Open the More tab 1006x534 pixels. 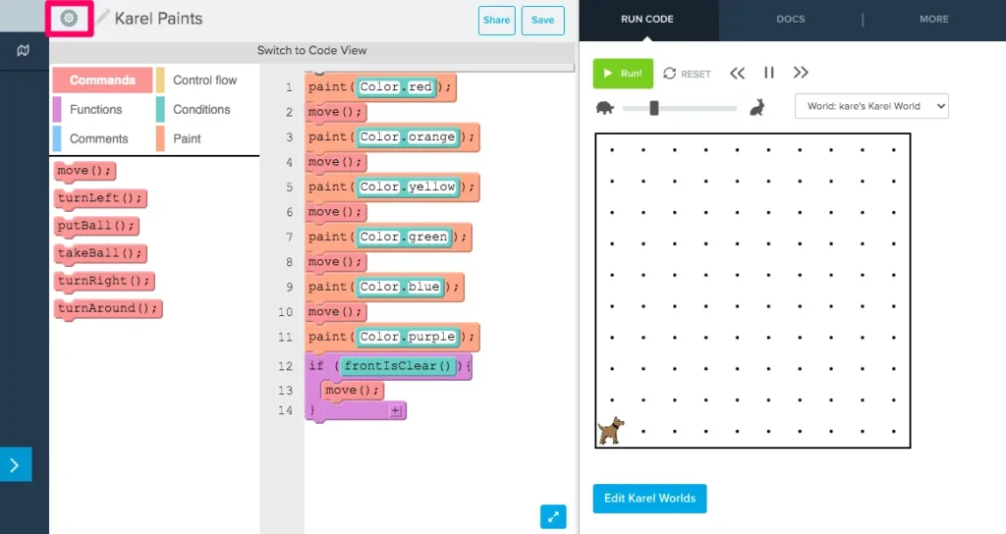tap(933, 19)
